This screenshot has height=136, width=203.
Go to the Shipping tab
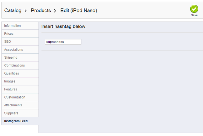(x=11, y=57)
